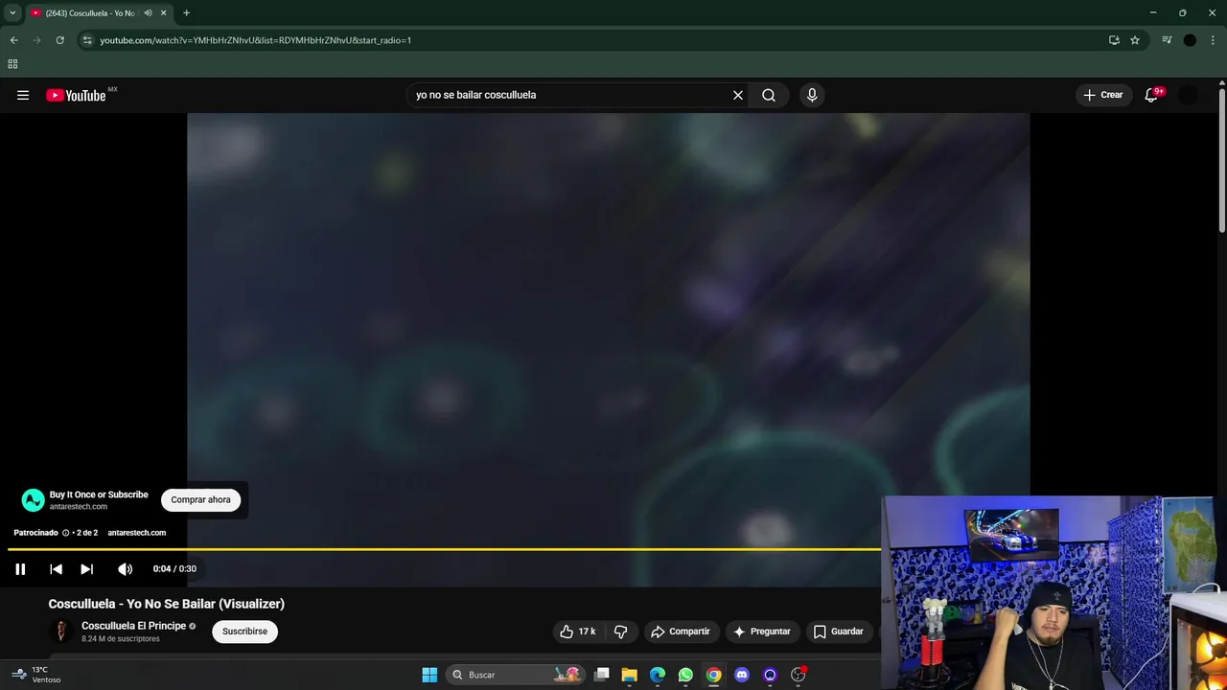This screenshot has width=1227, height=690.
Task: Open the YouTube account avatar menu
Action: [1189, 95]
